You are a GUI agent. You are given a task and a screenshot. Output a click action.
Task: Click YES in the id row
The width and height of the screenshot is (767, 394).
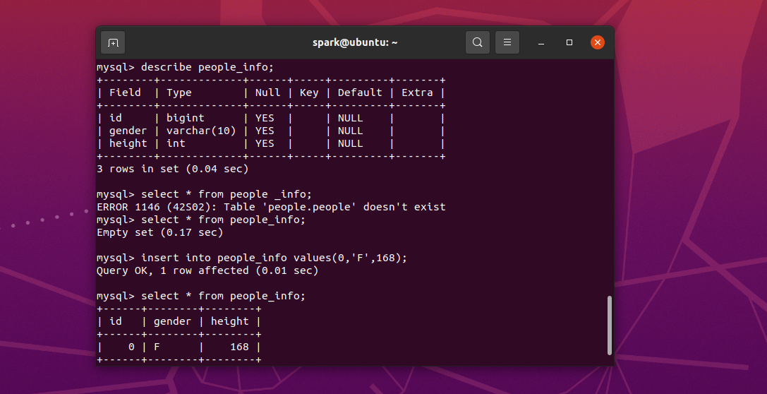(x=265, y=118)
